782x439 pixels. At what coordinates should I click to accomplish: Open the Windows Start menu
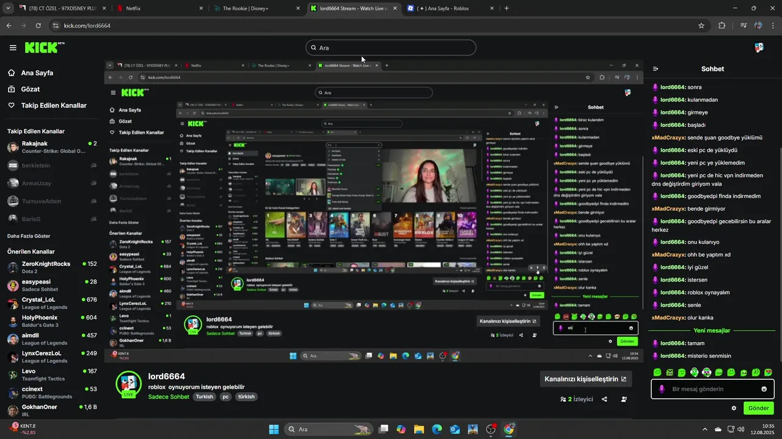(x=274, y=429)
